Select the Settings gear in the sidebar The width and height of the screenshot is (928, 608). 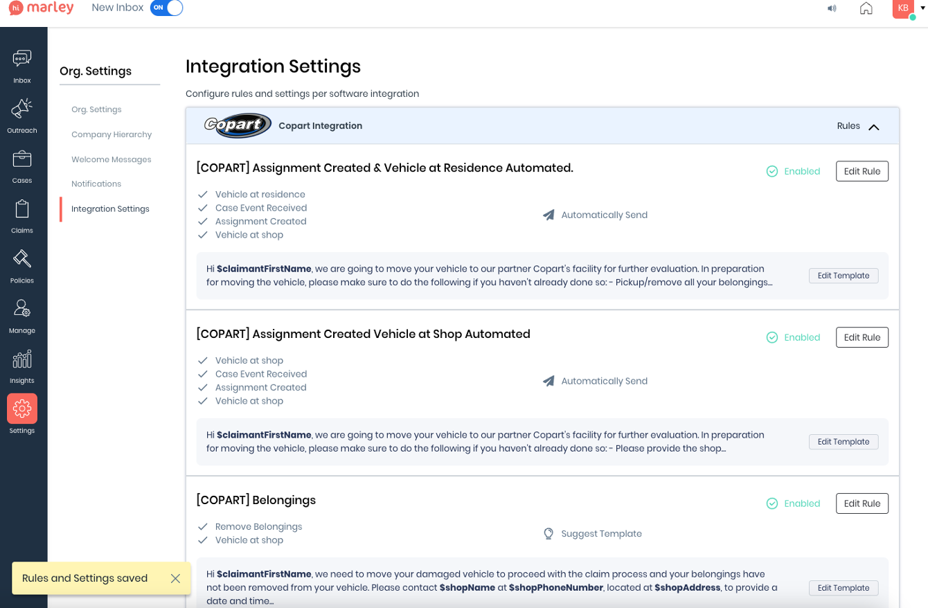pos(21,409)
